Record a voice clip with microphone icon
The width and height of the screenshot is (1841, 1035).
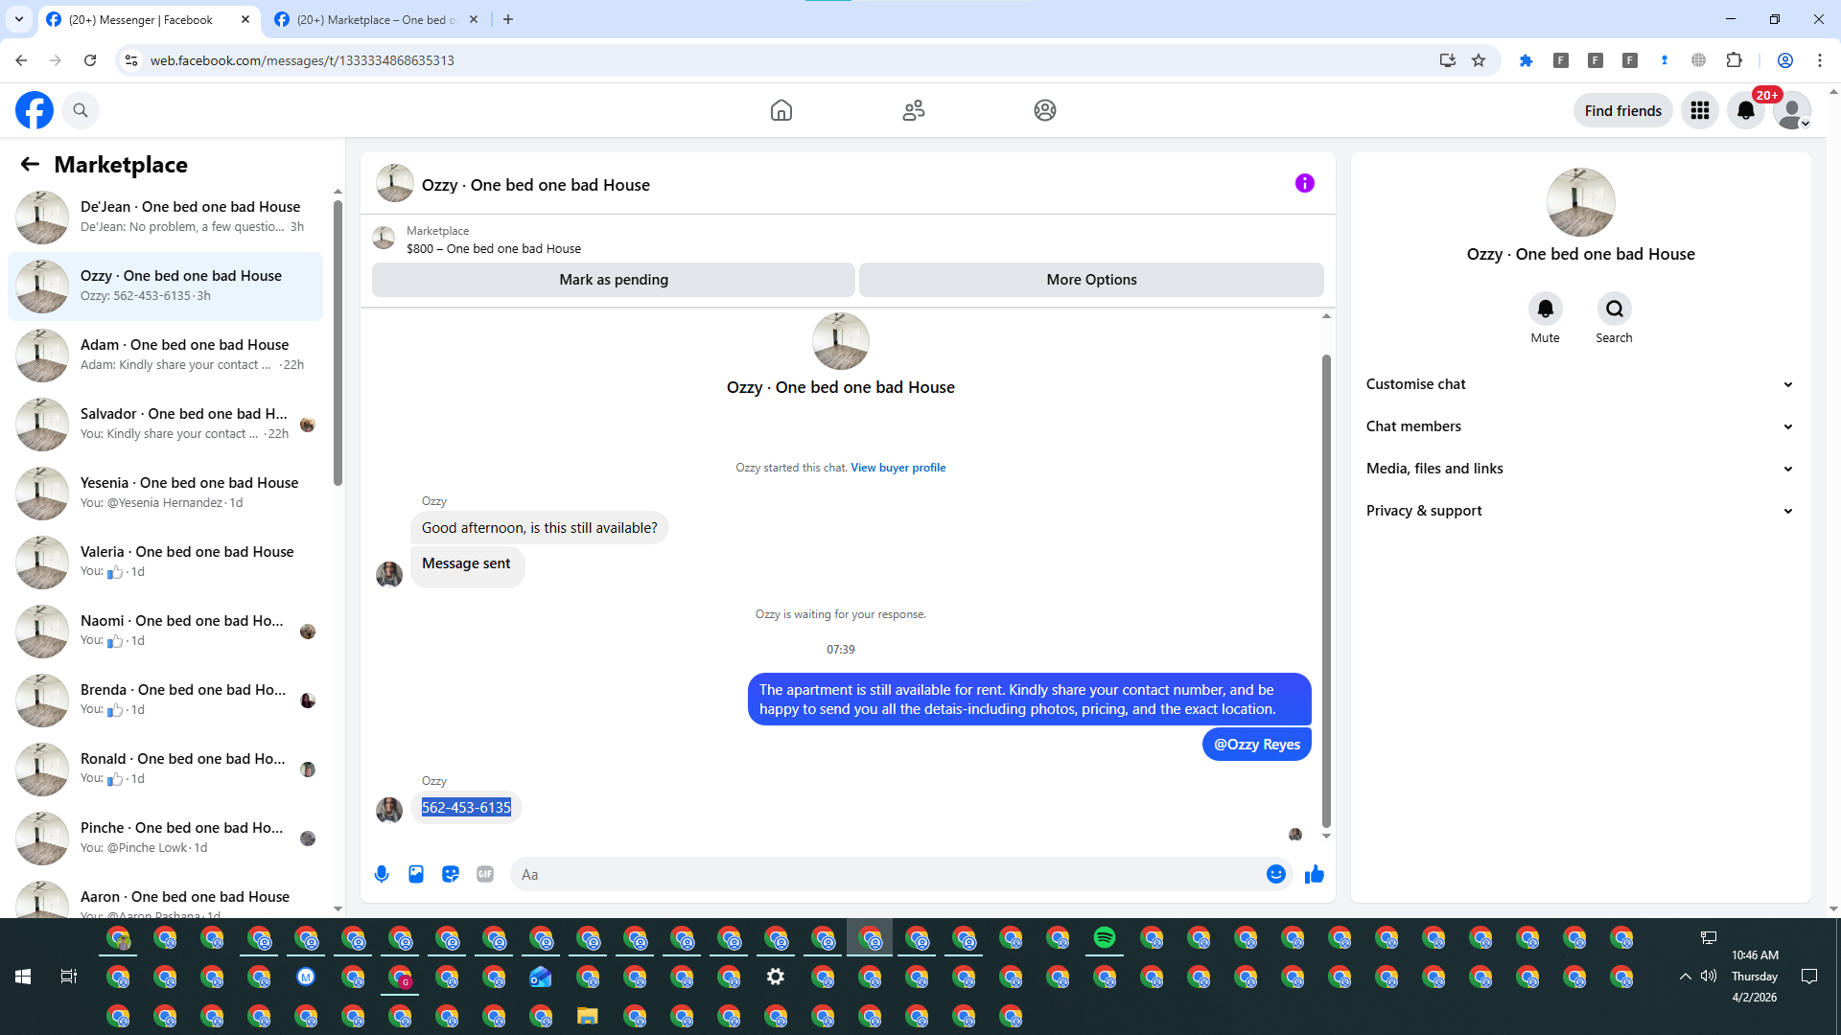[382, 874]
